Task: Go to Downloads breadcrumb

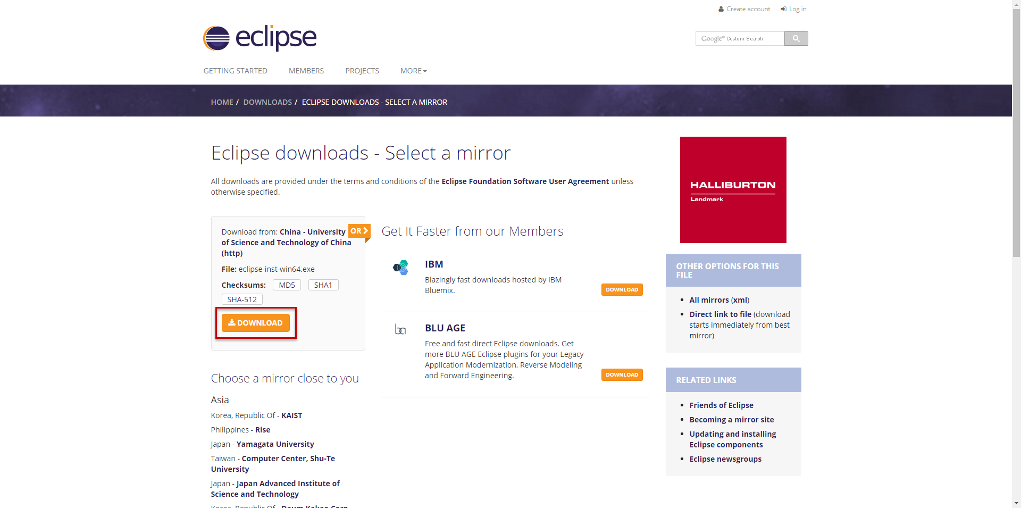Action: [x=267, y=102]
